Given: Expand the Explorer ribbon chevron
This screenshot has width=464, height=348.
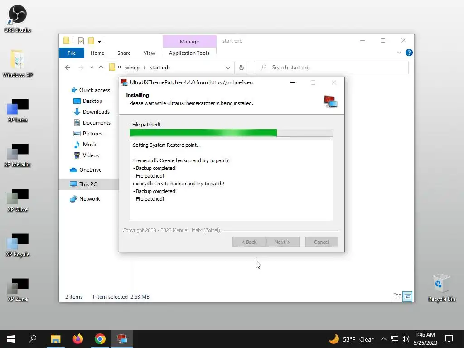Looking at the screenshot, I should pyautogui.click(x=399, y=53).
